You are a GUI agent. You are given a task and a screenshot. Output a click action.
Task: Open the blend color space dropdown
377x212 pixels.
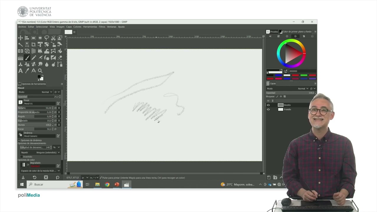pyautogui.click(x=40, y=171)
